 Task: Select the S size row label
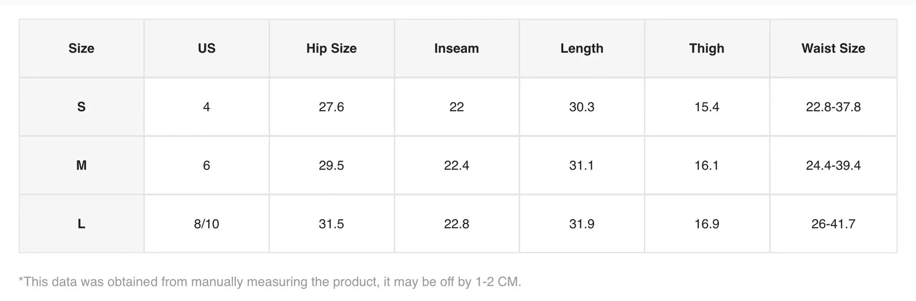click(x=81, y=107)
